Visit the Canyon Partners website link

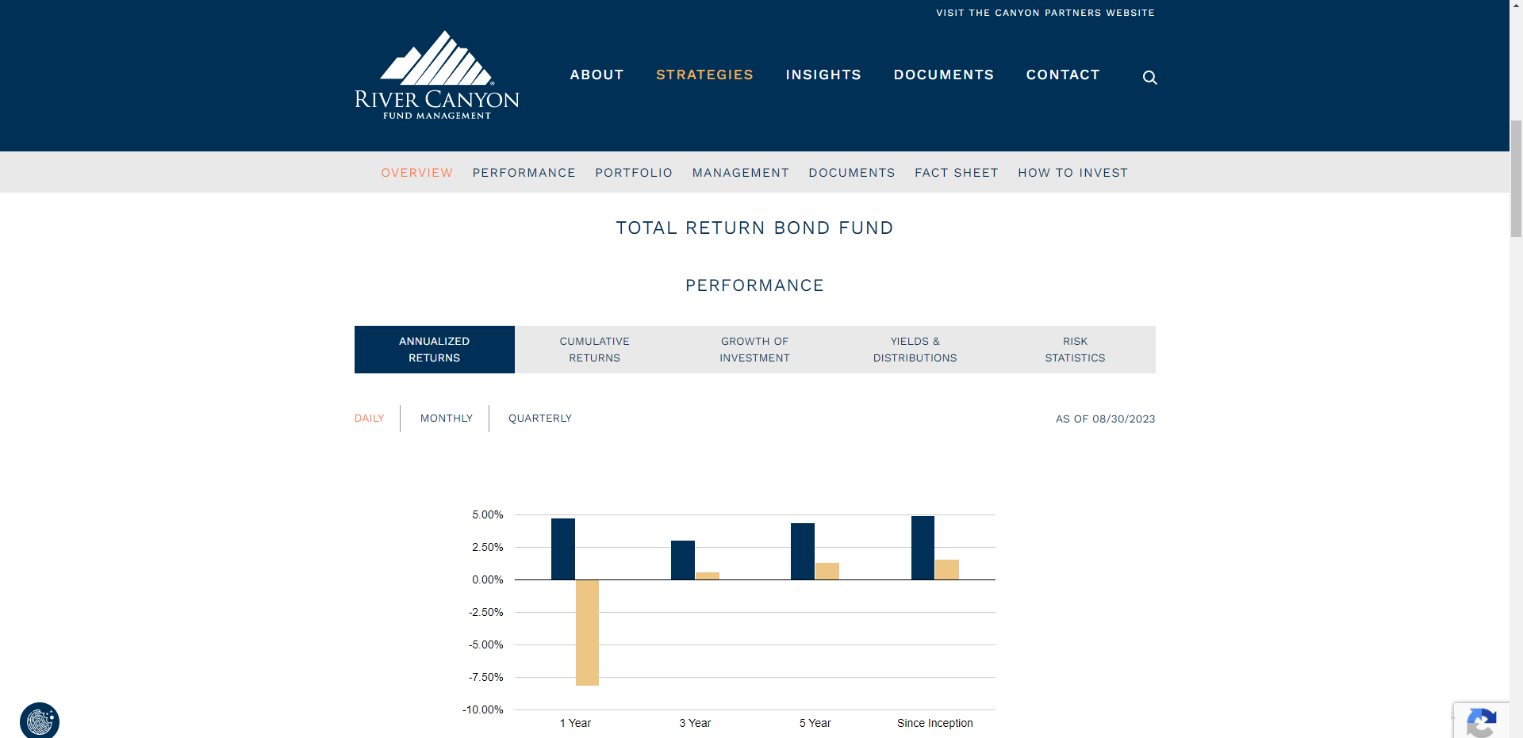[x=1045, y=13]
